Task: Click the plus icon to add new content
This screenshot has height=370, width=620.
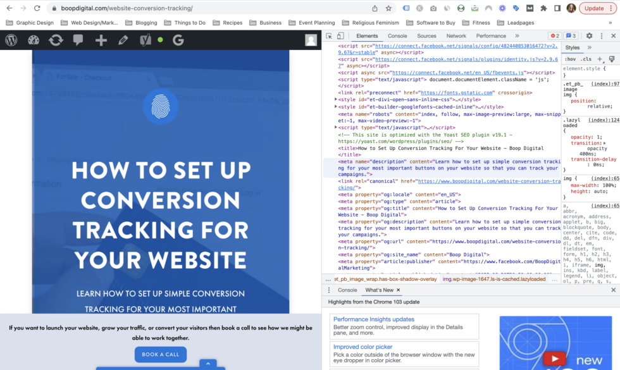Action: [x=101, y=40]
